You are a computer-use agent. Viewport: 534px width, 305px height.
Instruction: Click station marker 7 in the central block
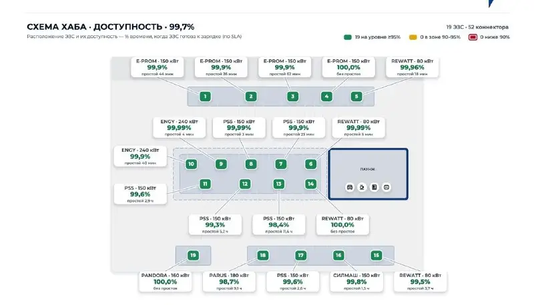[281, 164]
